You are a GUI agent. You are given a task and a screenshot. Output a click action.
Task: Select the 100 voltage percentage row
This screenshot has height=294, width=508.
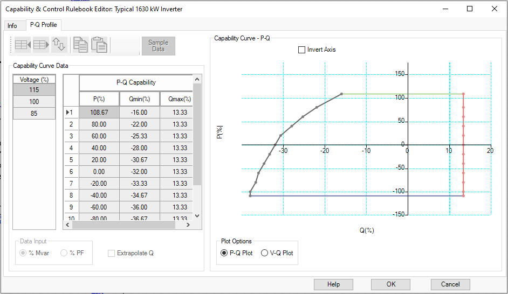pyautogui.click(x=34, y=102)
